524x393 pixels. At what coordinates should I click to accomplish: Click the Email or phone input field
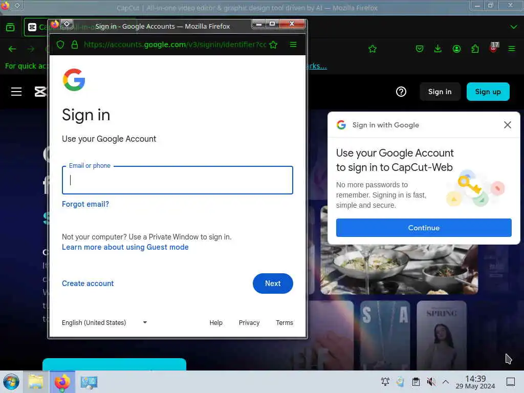(178, 180)
